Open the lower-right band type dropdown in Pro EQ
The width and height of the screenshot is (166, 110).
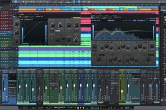(151, 55)
